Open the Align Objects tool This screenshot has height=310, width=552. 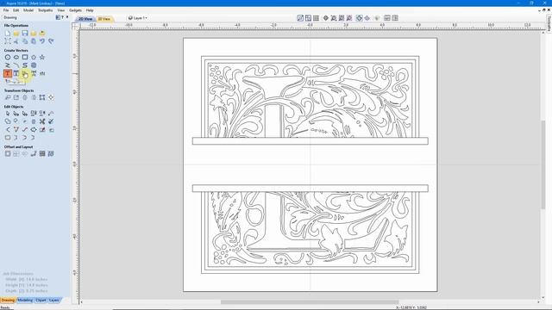point(51,97)
